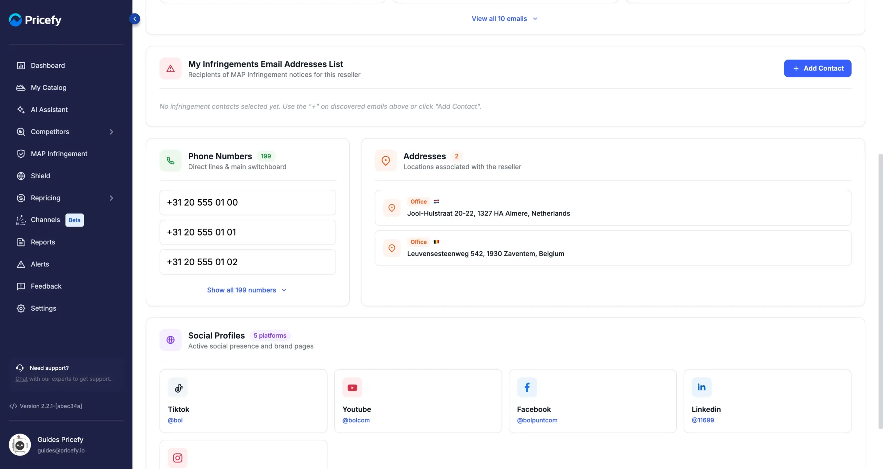Expand Show all 199 numbers

pos(247,290)
